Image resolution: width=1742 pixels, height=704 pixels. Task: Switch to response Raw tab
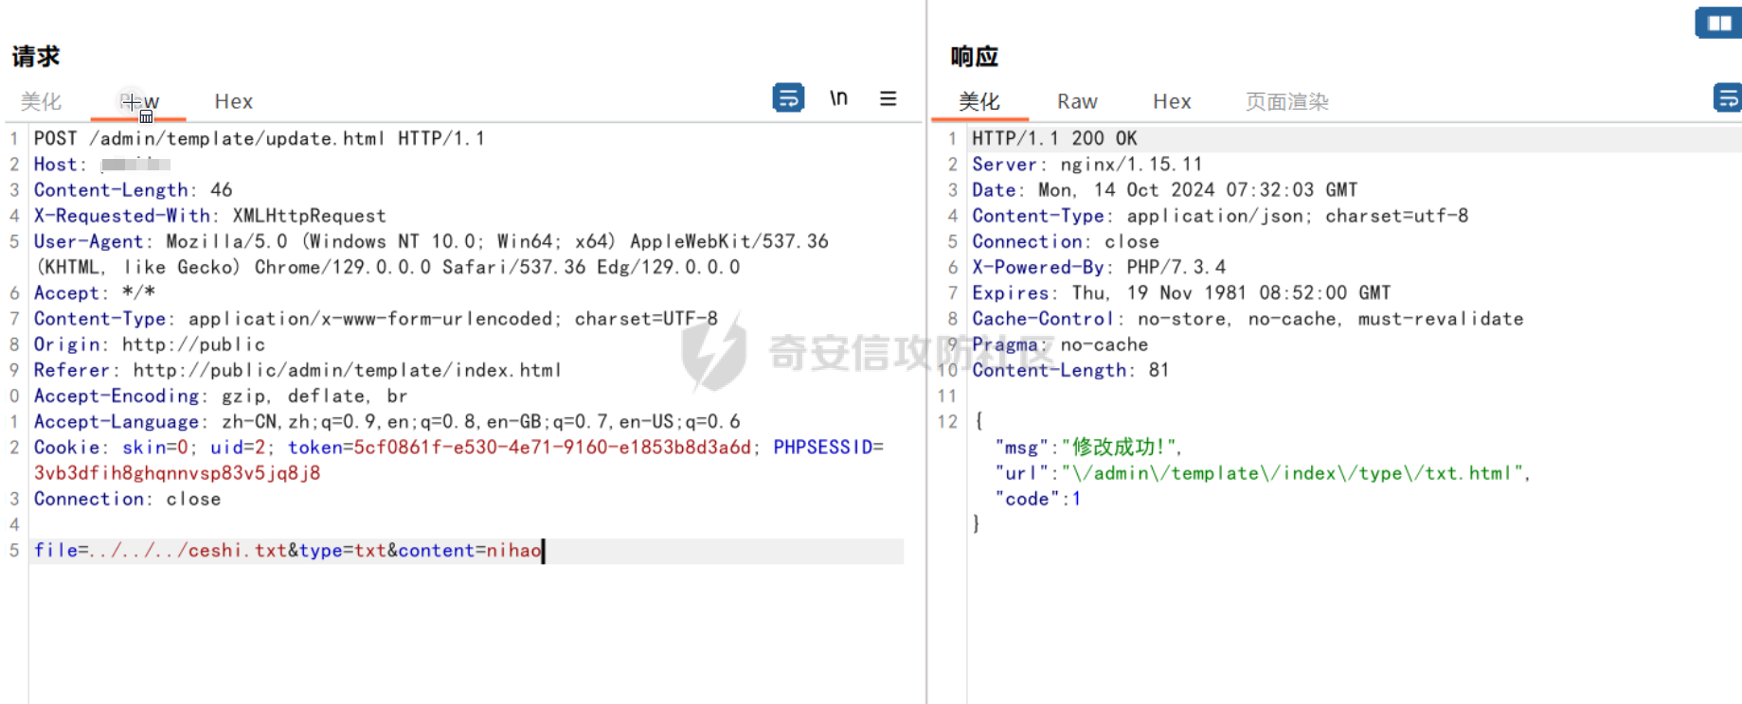click(x=1077, y=101)
